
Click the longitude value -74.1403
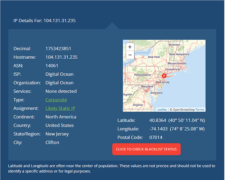[x=158, y=129]
